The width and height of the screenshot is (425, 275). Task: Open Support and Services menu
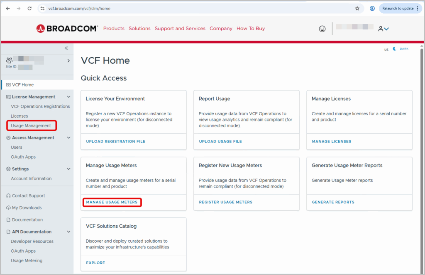180,29
